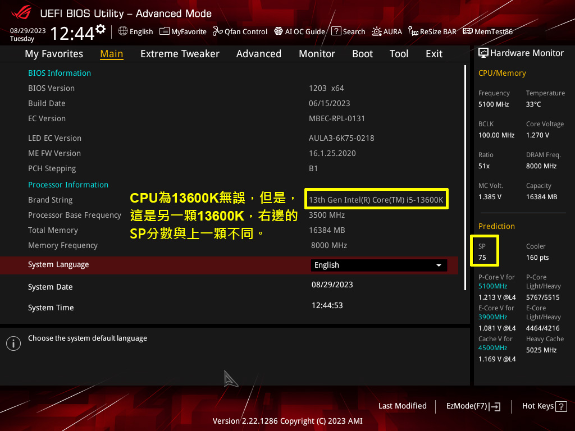Select the System Date value field

coord(332,285)
